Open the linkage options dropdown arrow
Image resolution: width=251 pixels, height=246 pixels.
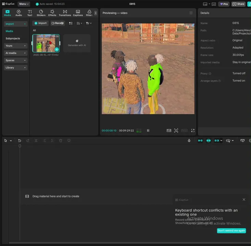coord(221,141)
